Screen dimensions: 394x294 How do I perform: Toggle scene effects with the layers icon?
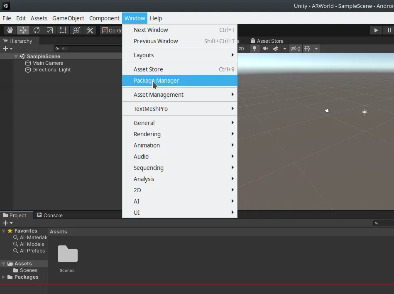click(x=276, y=49)
